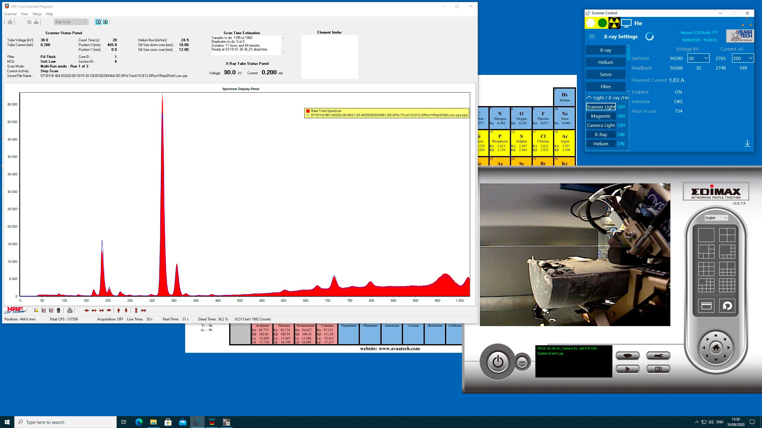Click the stop scan toolbar icon
This screenshot has width=762, height=428.
[x=105, y=22]
